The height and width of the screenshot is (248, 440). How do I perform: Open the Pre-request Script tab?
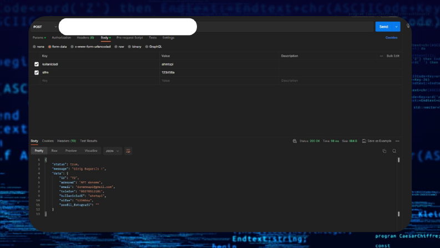click(130, 38)
